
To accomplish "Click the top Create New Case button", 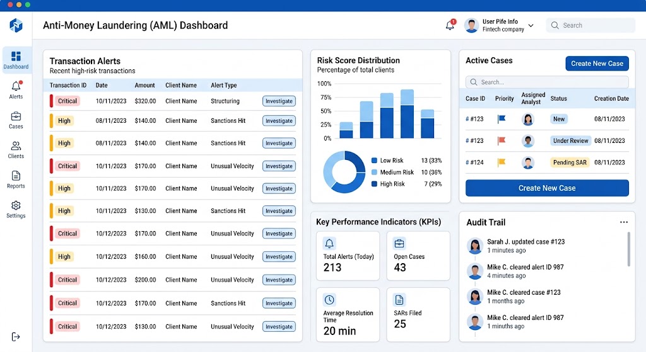I will tap(597, 64).
